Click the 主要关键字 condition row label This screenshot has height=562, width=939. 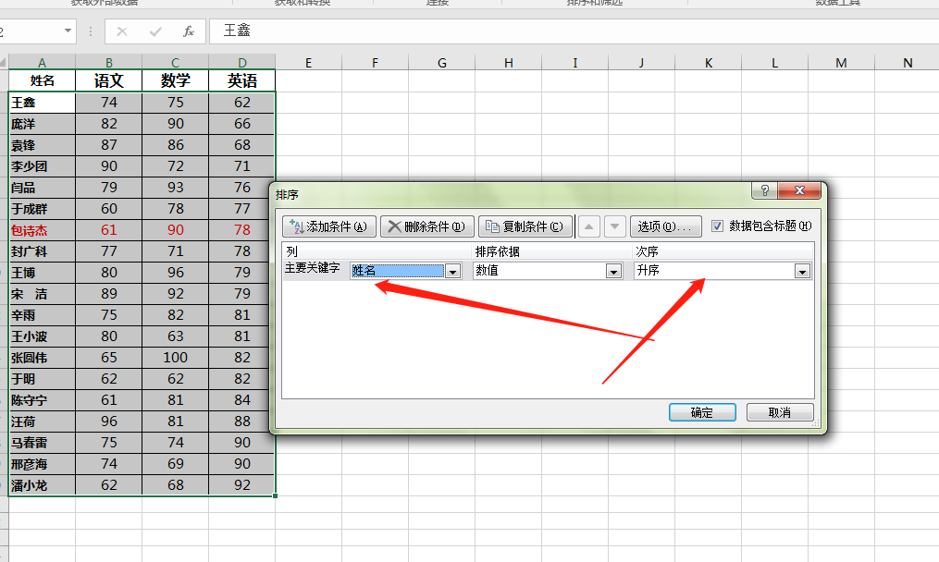(x=312, y=268)
